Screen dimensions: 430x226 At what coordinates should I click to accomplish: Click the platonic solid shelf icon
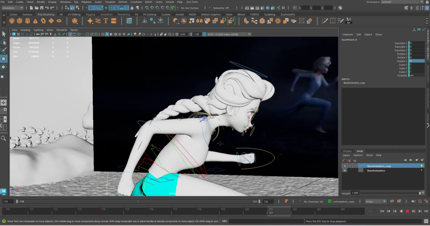pos(75,21)
